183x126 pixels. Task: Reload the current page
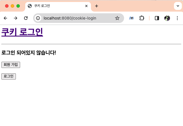(26, 18)
